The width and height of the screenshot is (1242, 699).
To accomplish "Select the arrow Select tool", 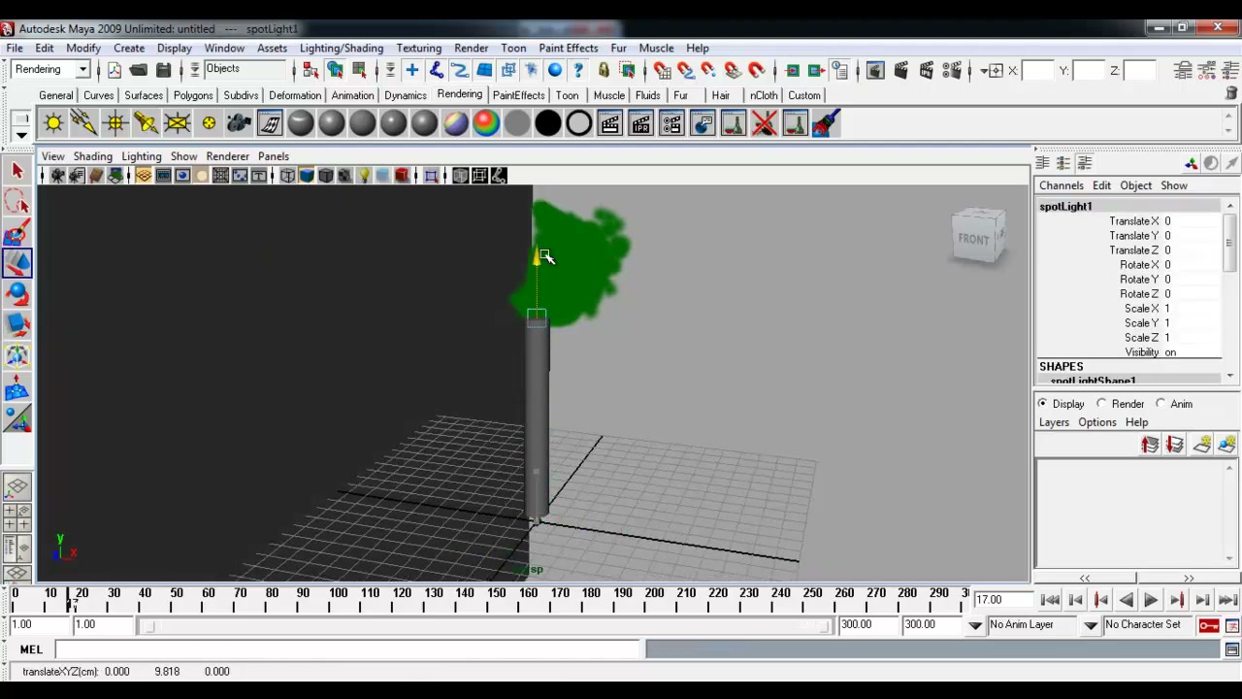I will click(16, 171).
